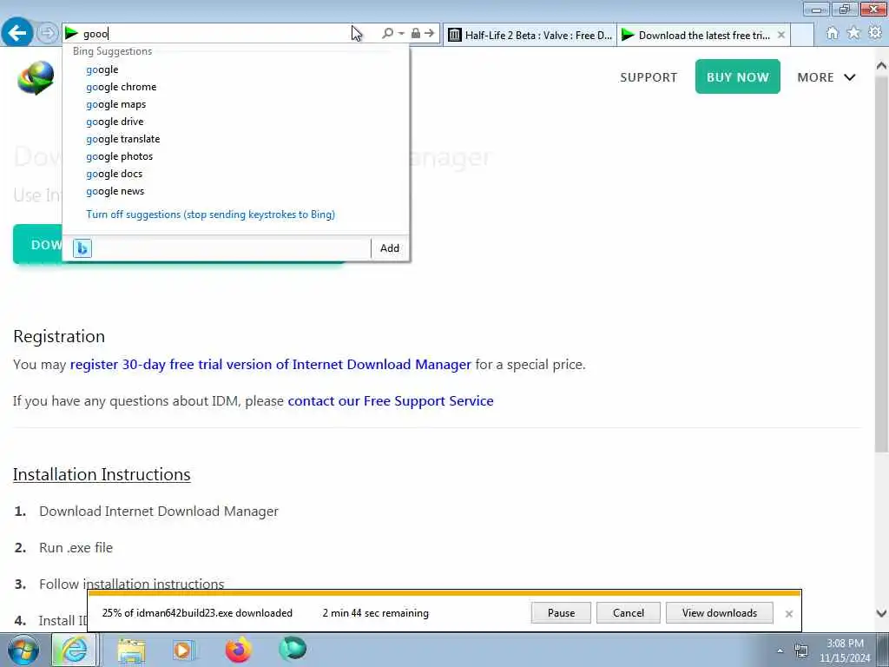Open the Windows Start menu

(23, 650)
